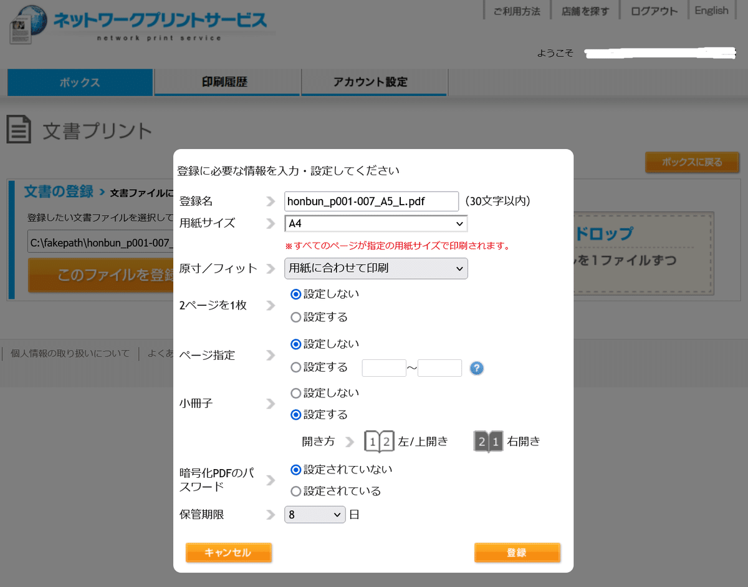Image resolution: width=748 pixels, height=587 pixels.
Task: Click the page range start field
Action: (384, 368)
